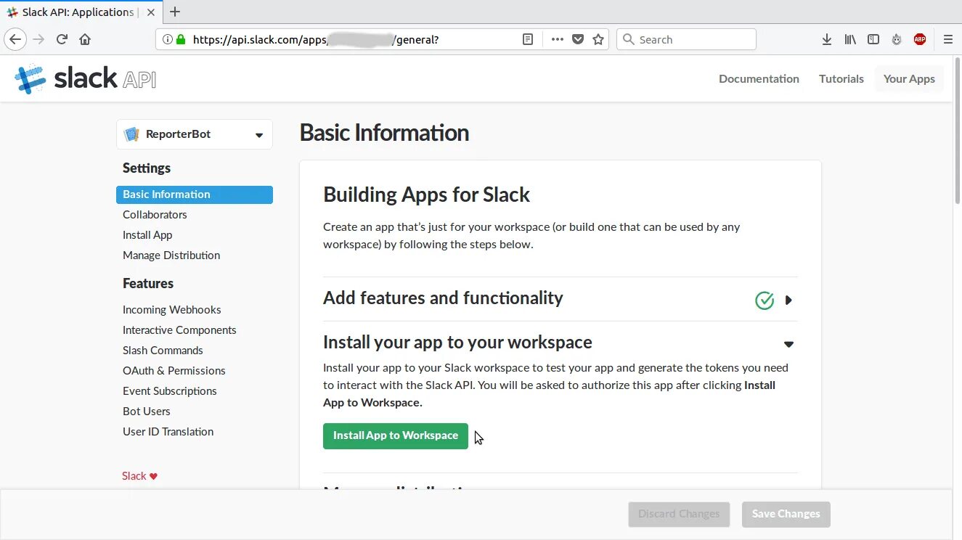
Task: Click the browser forward arrow
Action: tap(38, 39)
